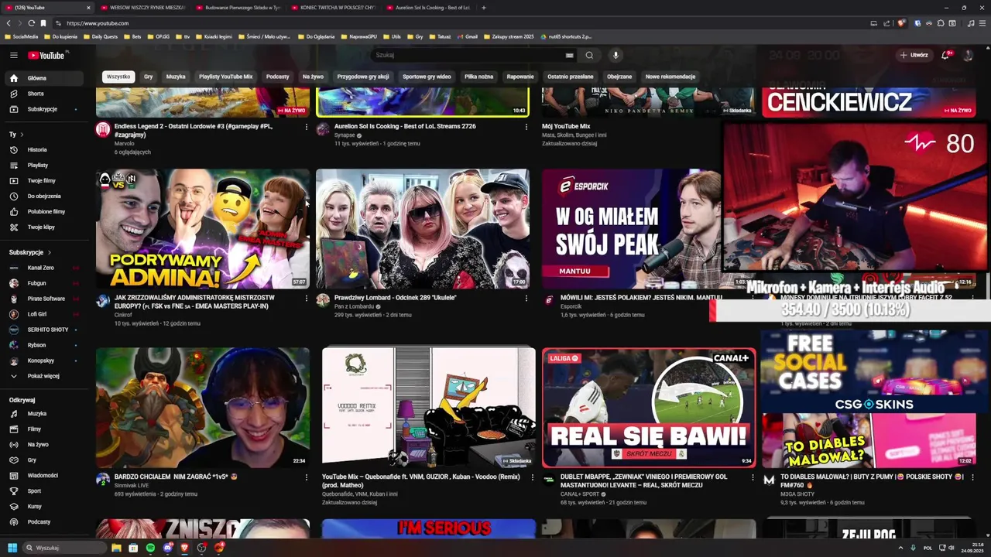991x557 pixels.
Task: Open Wiadomości under Odkrywaj
Action: click(43, 475)
